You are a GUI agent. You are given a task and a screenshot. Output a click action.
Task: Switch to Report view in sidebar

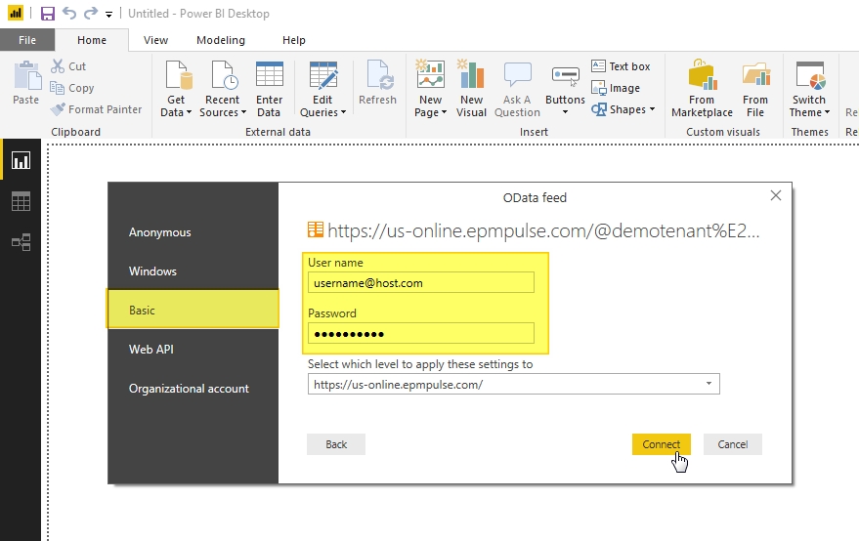click(x=21, y=160)
